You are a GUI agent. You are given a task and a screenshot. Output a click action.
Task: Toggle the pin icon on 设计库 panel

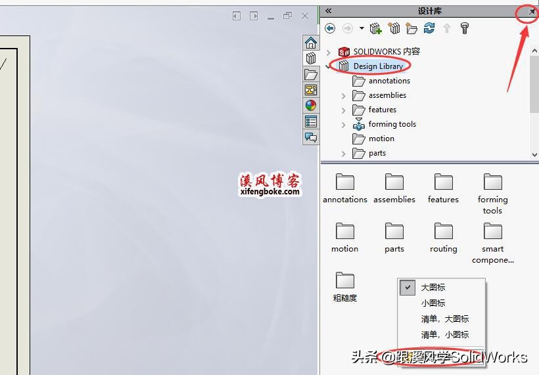pyautogui.click(x=532, y=12)
